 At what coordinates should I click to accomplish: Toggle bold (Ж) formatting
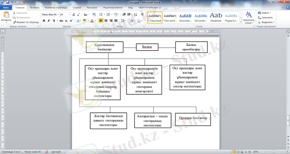(44, 21)
